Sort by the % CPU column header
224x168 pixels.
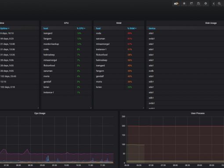click(x=81, y=28)
